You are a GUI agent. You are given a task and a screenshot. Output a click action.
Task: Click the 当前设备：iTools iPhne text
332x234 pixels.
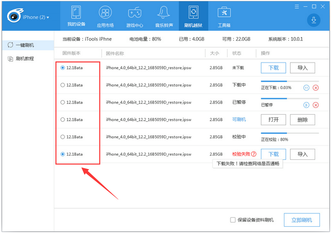[x=87, y=39]
